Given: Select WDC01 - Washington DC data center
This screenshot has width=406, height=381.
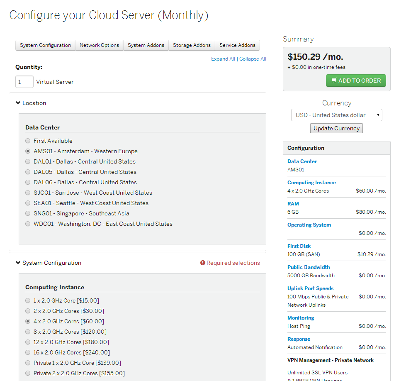Looking at the screenshot, I should [x=27, y=224].
